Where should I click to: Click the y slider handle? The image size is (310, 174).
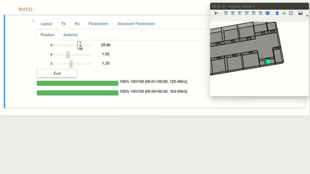(x=68, y=55)
